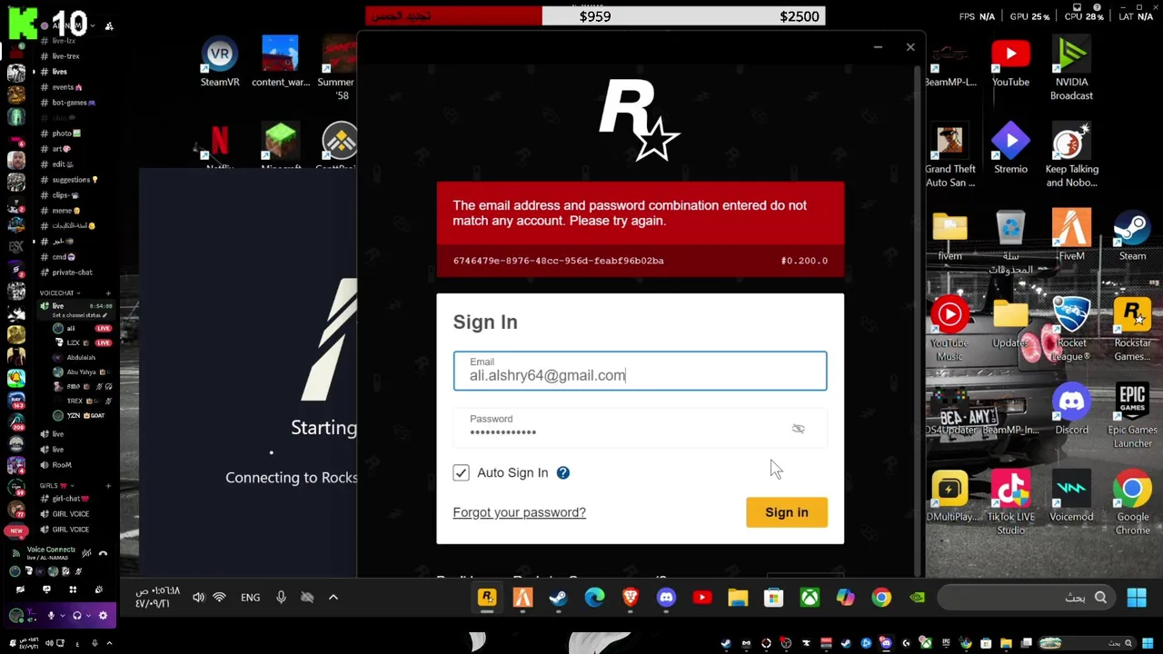Screen dimensions: 1163x654
Task: Toggle the ENG input language indicator
Action: (x=251, y=598)
